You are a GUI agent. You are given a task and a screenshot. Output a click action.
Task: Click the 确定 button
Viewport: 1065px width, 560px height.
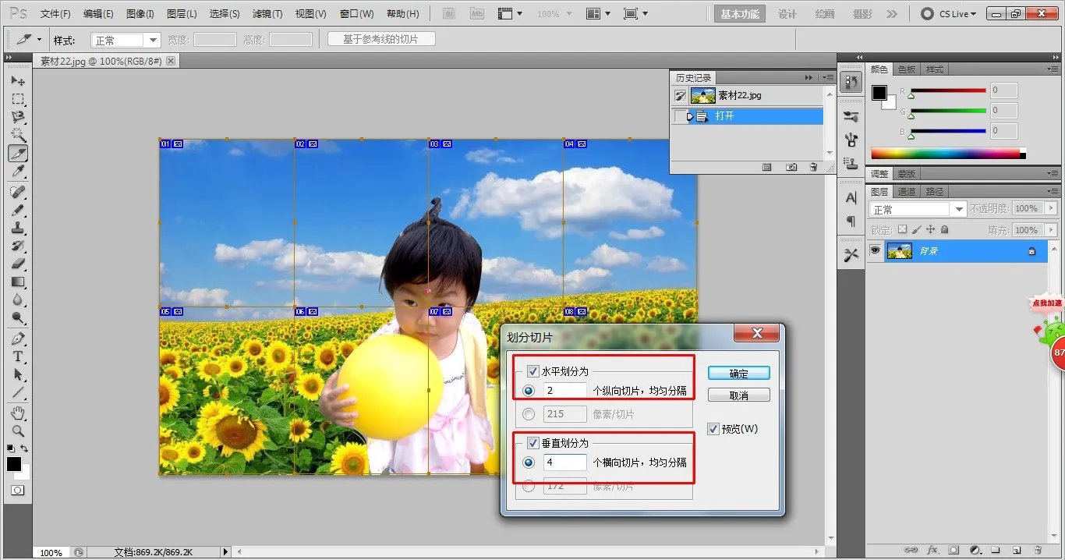point(739,374)
